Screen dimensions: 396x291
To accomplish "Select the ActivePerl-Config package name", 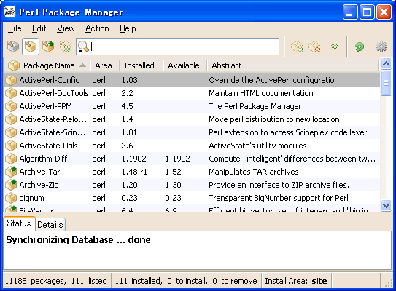I will tap(50, 80).
